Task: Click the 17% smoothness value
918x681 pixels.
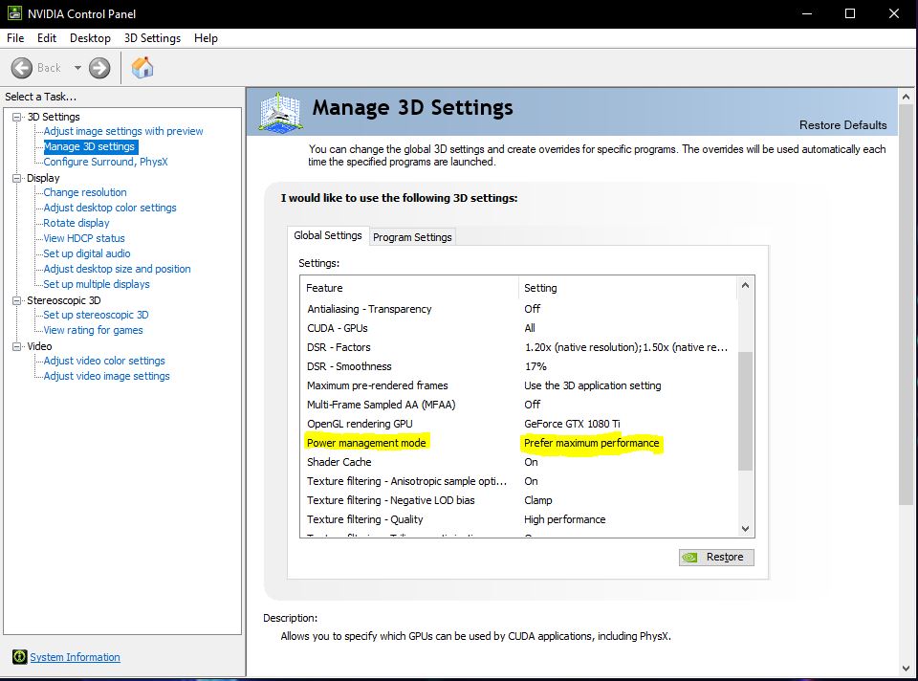Action: click(535, 366)
